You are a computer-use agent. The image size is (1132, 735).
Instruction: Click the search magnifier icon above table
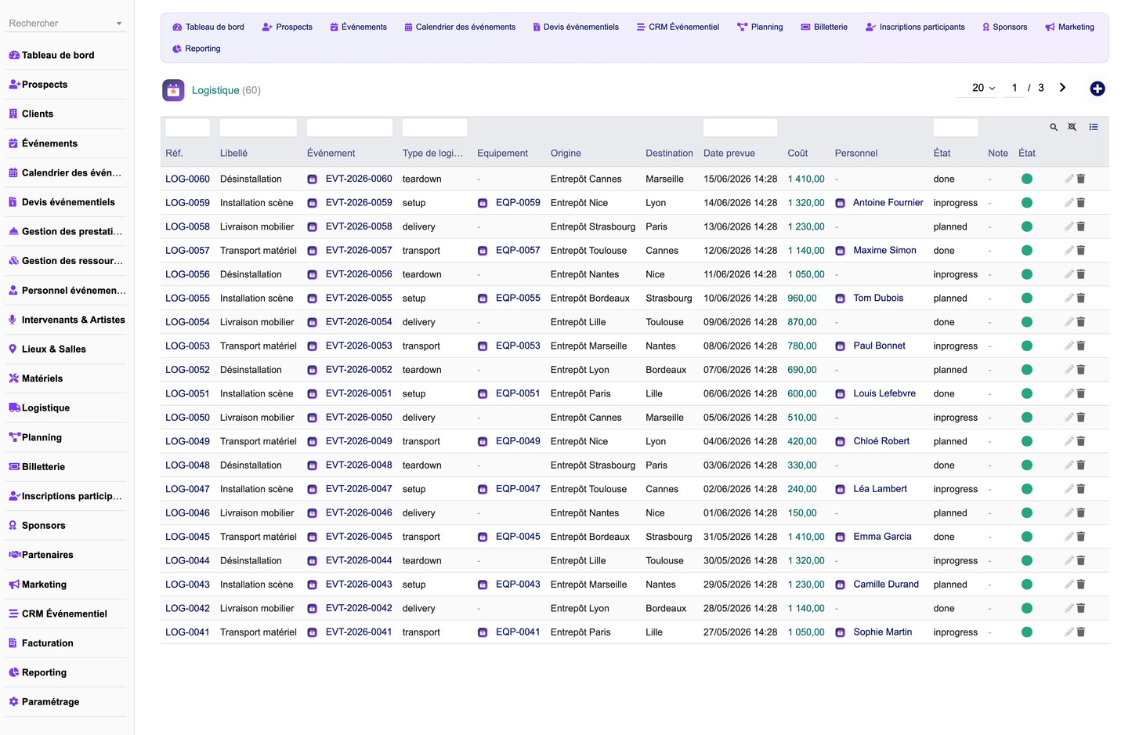click(x=1054, y=127)
